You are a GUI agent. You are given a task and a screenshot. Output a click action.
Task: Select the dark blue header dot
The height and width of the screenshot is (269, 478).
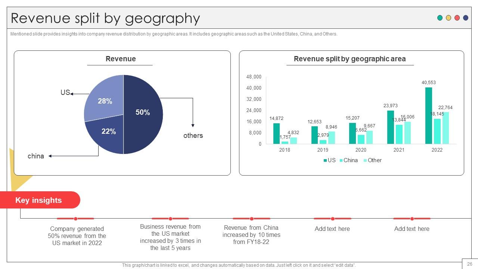tap(466, 18)
